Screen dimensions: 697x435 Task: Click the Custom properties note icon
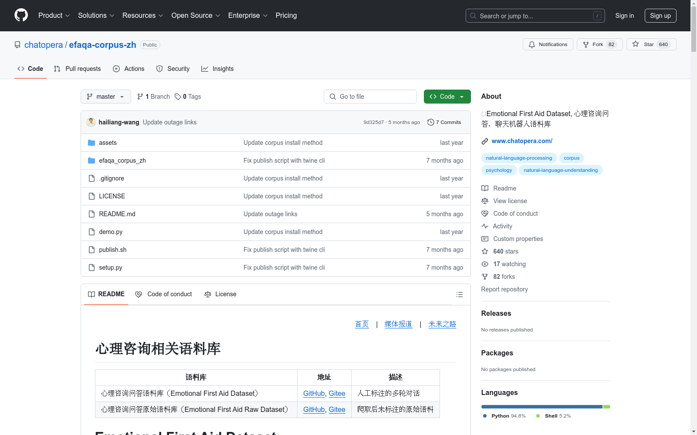pyautogui.click(x=485, y=239)
